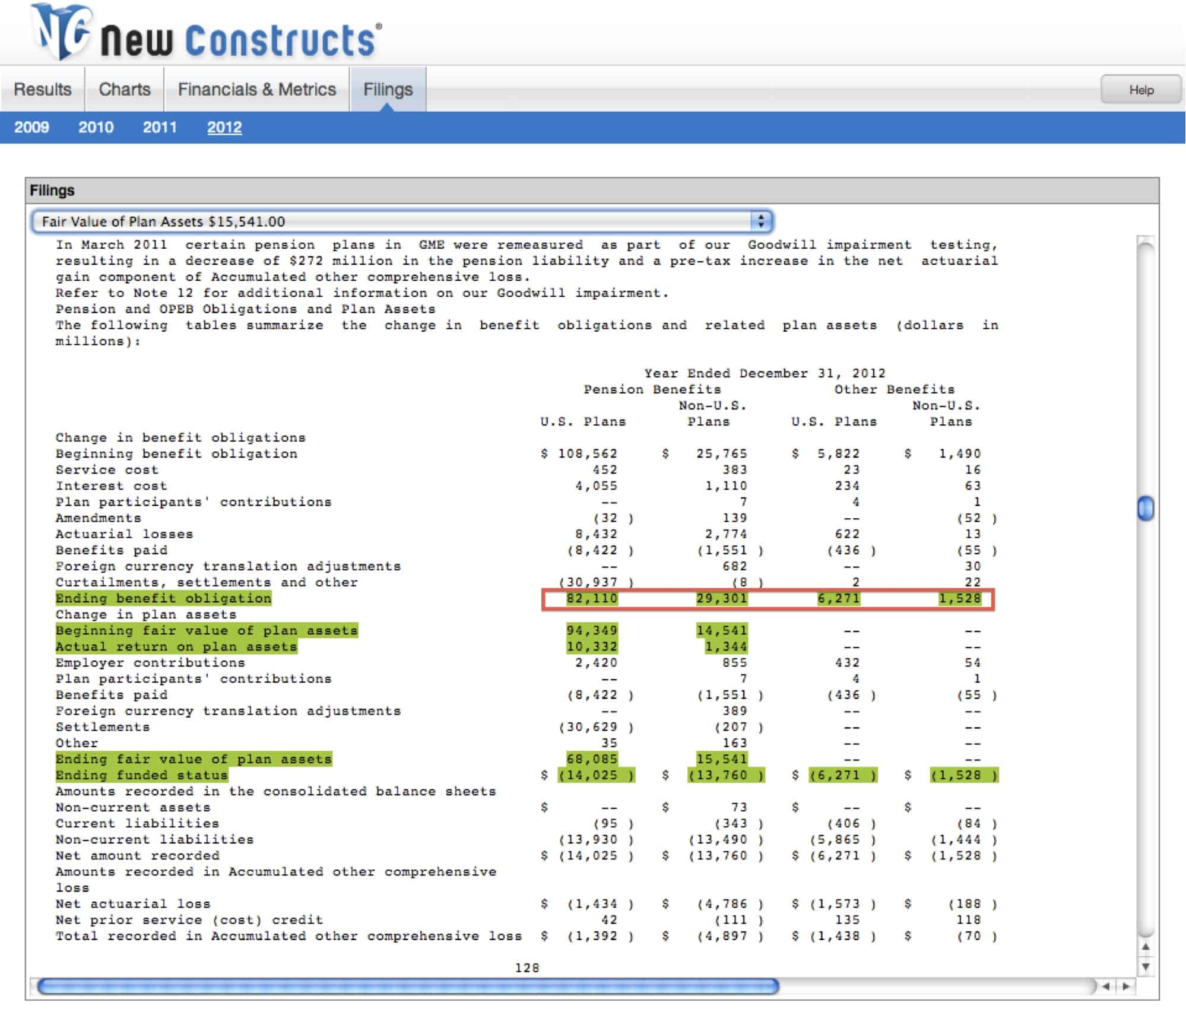
Task: View 2011 filings
Action: click(x=160, y=127)
